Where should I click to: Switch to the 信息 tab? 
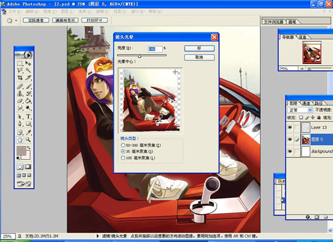[302, 37]
